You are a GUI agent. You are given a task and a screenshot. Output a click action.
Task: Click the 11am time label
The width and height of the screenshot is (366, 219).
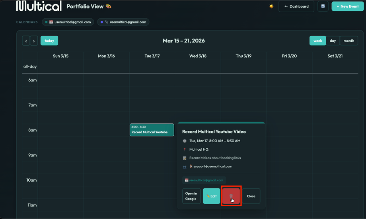[x=32, y=205]
